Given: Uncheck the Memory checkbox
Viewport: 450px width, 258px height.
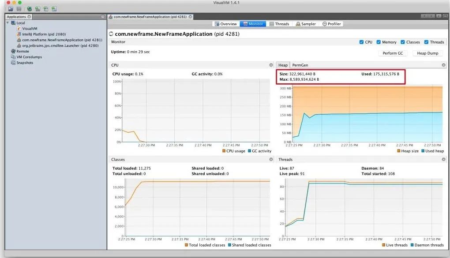Looking at the screenshot, I should pyautogui.click(x=379, y=42).
